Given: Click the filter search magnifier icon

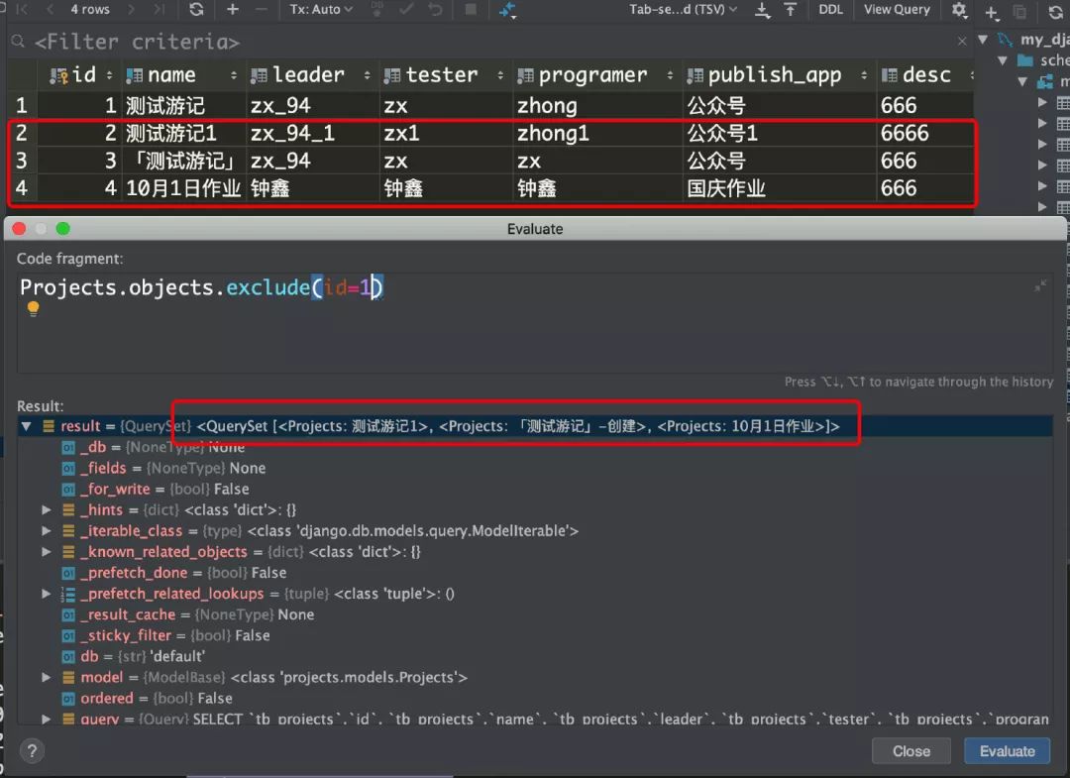Looking at the screenshot, I should (19, 42).
